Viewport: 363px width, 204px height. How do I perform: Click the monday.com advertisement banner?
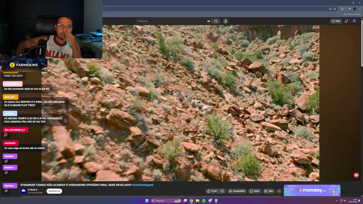pos(312,190)
